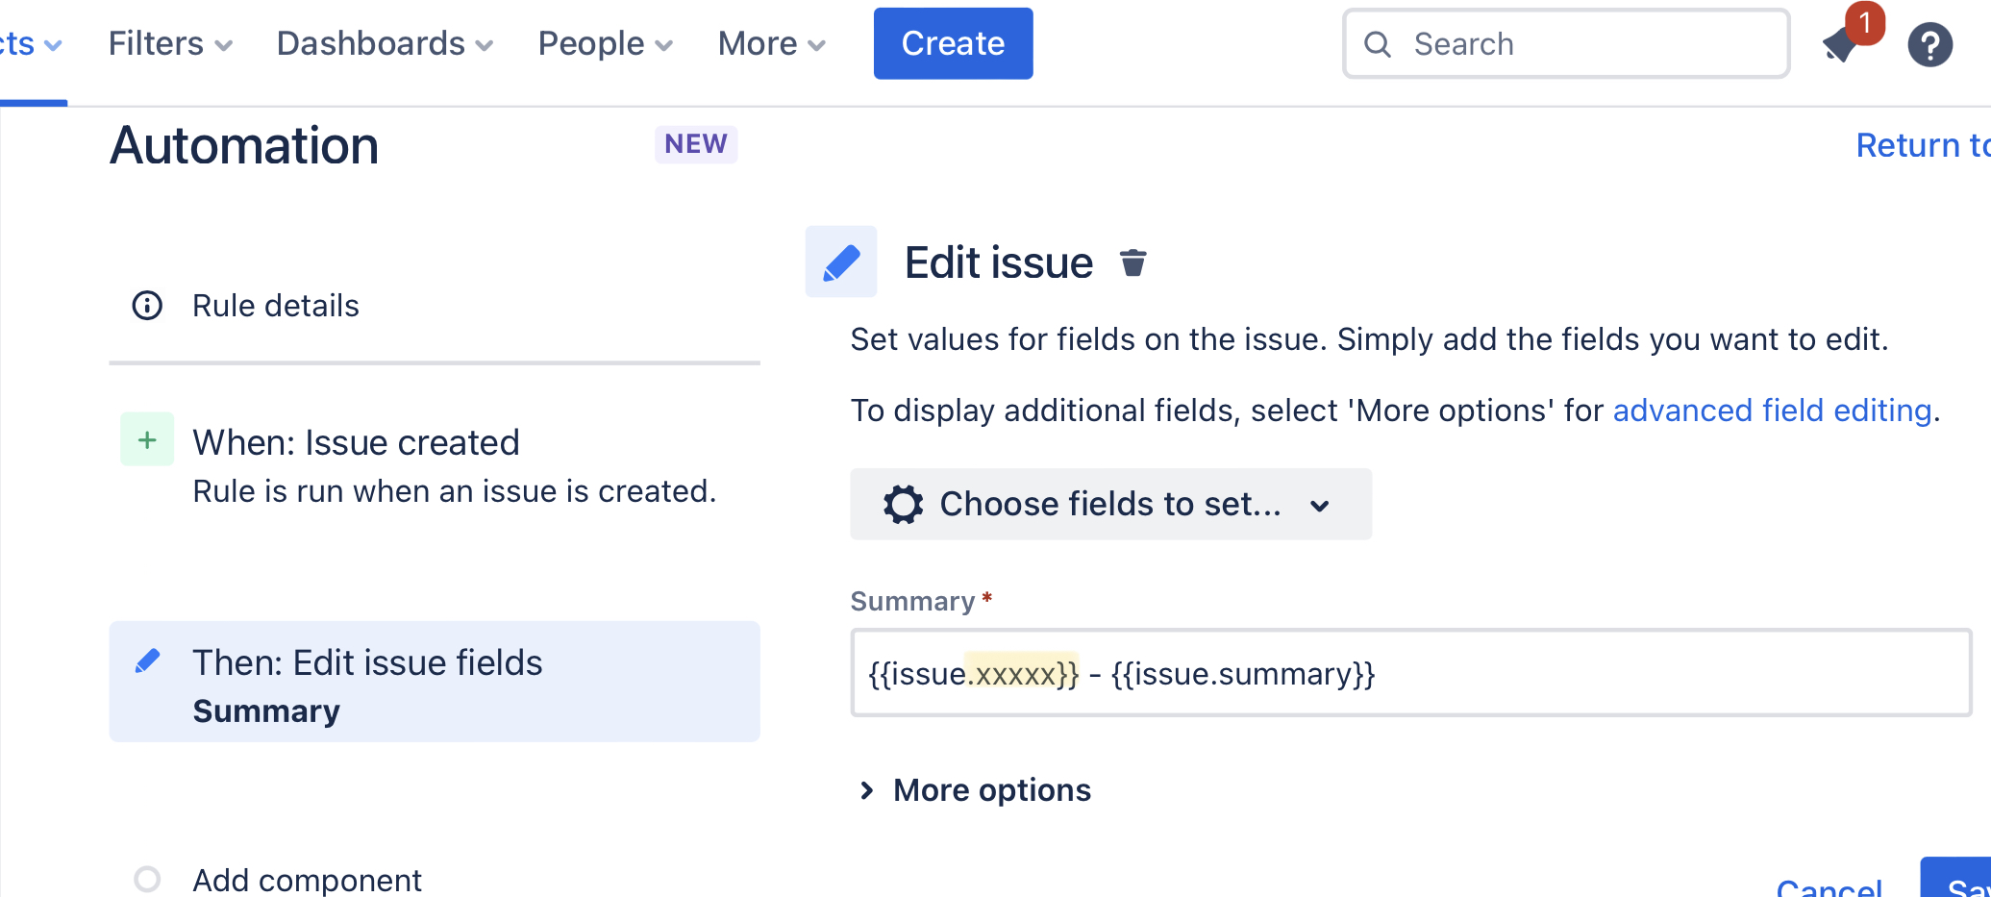
Task: Open the Choose fields to set dropdown
Action: [1110, 504]
